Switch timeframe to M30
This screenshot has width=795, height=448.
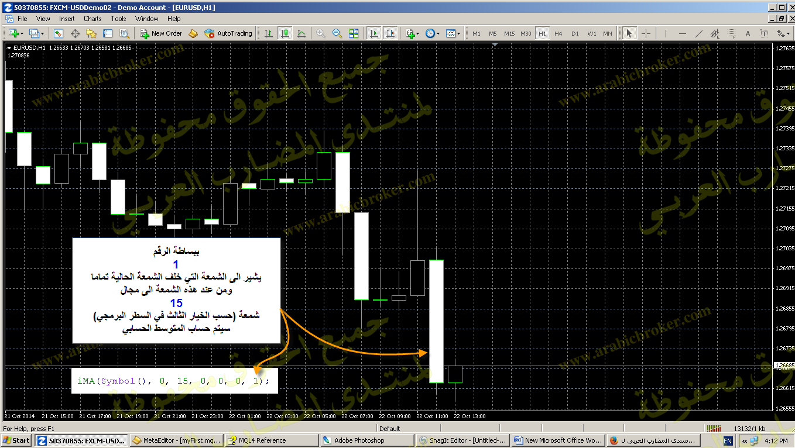(526, 33)
